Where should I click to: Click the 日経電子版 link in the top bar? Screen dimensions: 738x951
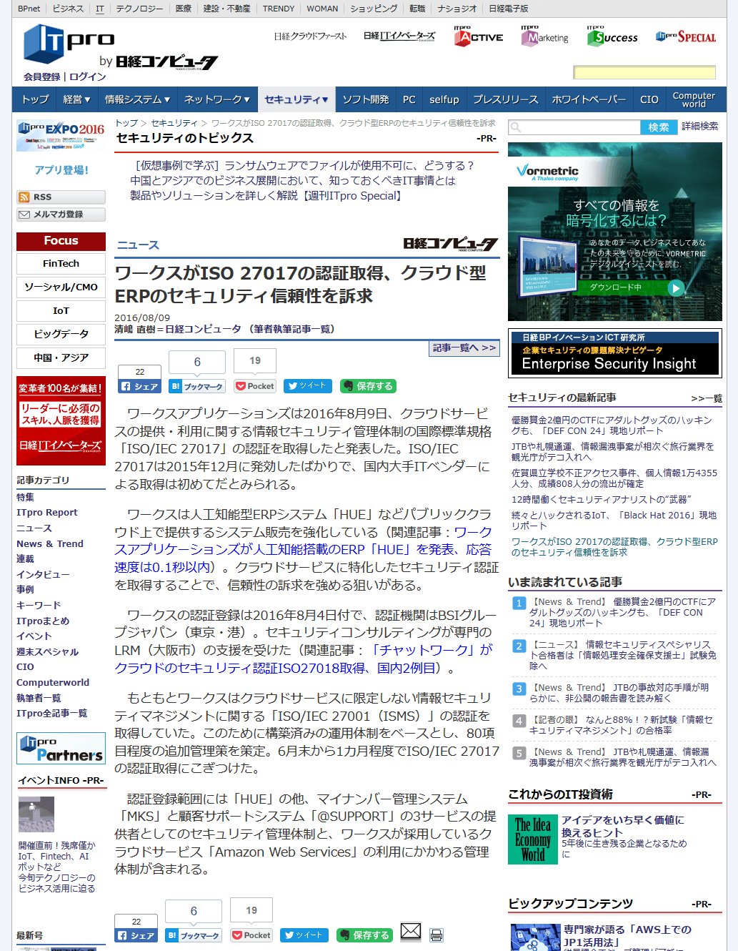509,9
